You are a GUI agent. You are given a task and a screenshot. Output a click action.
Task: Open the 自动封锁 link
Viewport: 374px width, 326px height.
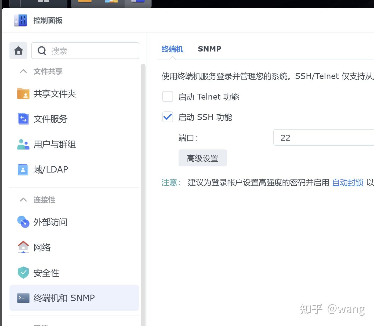click(x=347, y=182)
